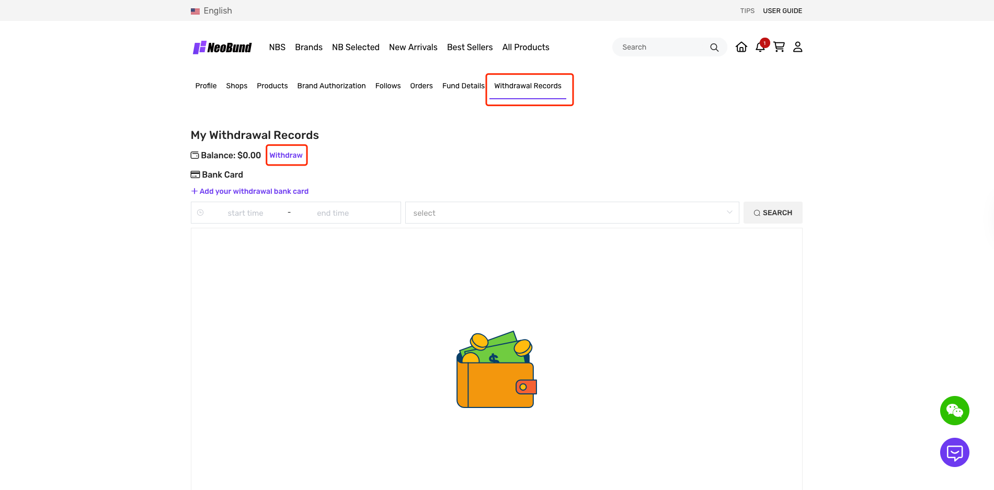
Task: Click the NeoBund logo
Action: (222, 48)
